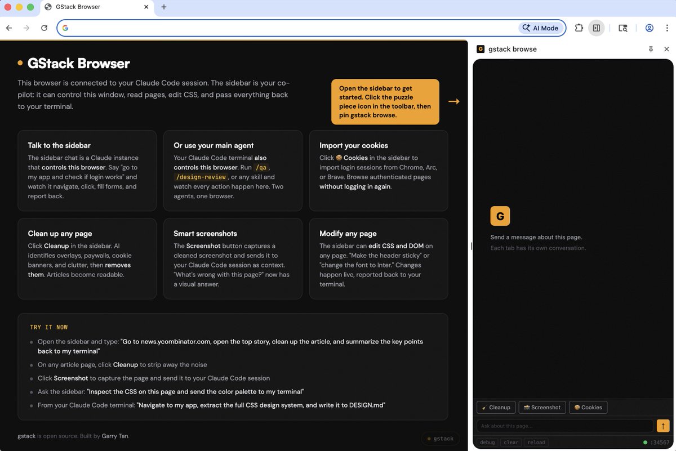Click the green :34567 port status indicator
Image resolution: width=676 pixels, height=451 pixels.
656,443
